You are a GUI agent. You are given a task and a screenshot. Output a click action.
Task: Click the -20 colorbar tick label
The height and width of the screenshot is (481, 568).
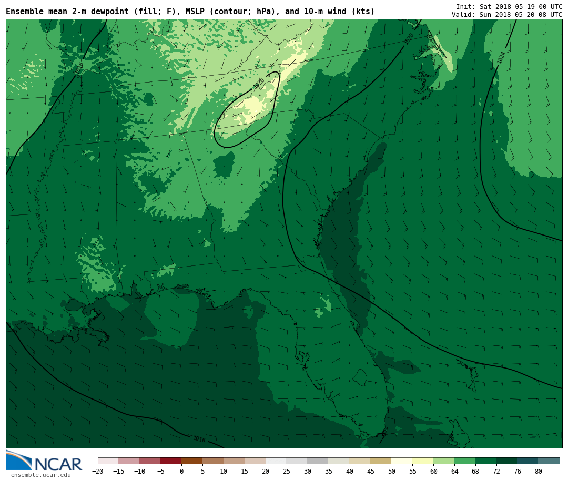click(98, 471)
